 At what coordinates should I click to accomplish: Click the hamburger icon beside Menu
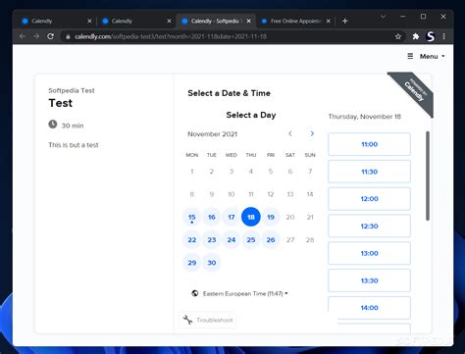click(410, 56)
